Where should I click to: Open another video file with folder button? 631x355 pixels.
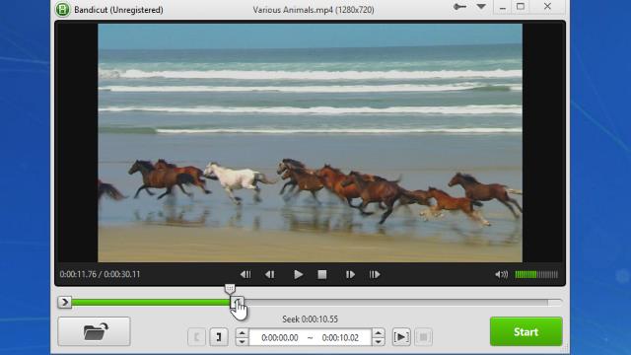(x=95, y=331)
